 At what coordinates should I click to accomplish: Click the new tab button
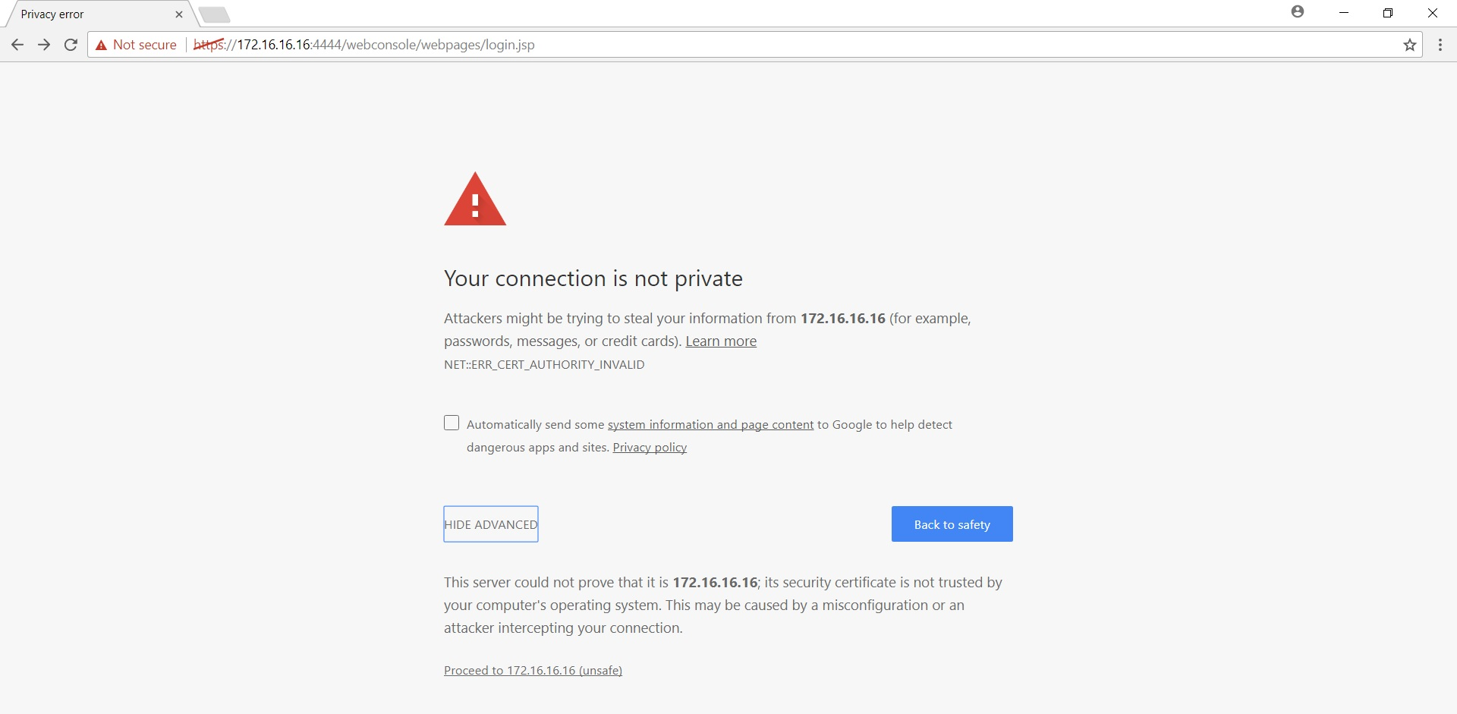[215, 14]
